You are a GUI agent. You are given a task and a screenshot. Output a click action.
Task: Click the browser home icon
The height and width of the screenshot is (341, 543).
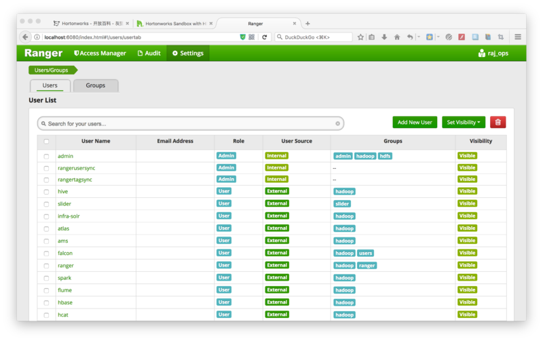click(397, 37)
